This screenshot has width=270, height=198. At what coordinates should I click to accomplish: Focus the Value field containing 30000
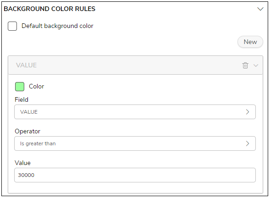[135, 175]
